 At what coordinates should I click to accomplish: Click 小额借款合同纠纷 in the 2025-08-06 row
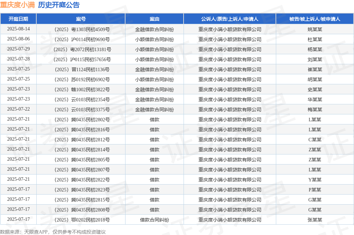click(155, 39)
